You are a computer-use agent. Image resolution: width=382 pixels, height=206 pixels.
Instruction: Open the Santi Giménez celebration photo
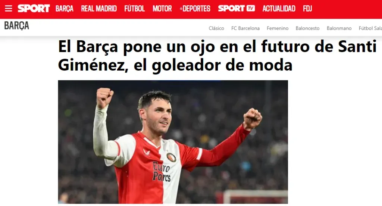point(173,142)
